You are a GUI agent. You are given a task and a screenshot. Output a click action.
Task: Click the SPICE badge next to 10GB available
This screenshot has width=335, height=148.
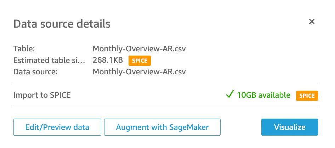(x=307, y=96)
